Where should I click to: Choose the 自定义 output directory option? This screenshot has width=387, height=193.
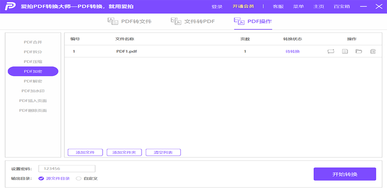79,179
